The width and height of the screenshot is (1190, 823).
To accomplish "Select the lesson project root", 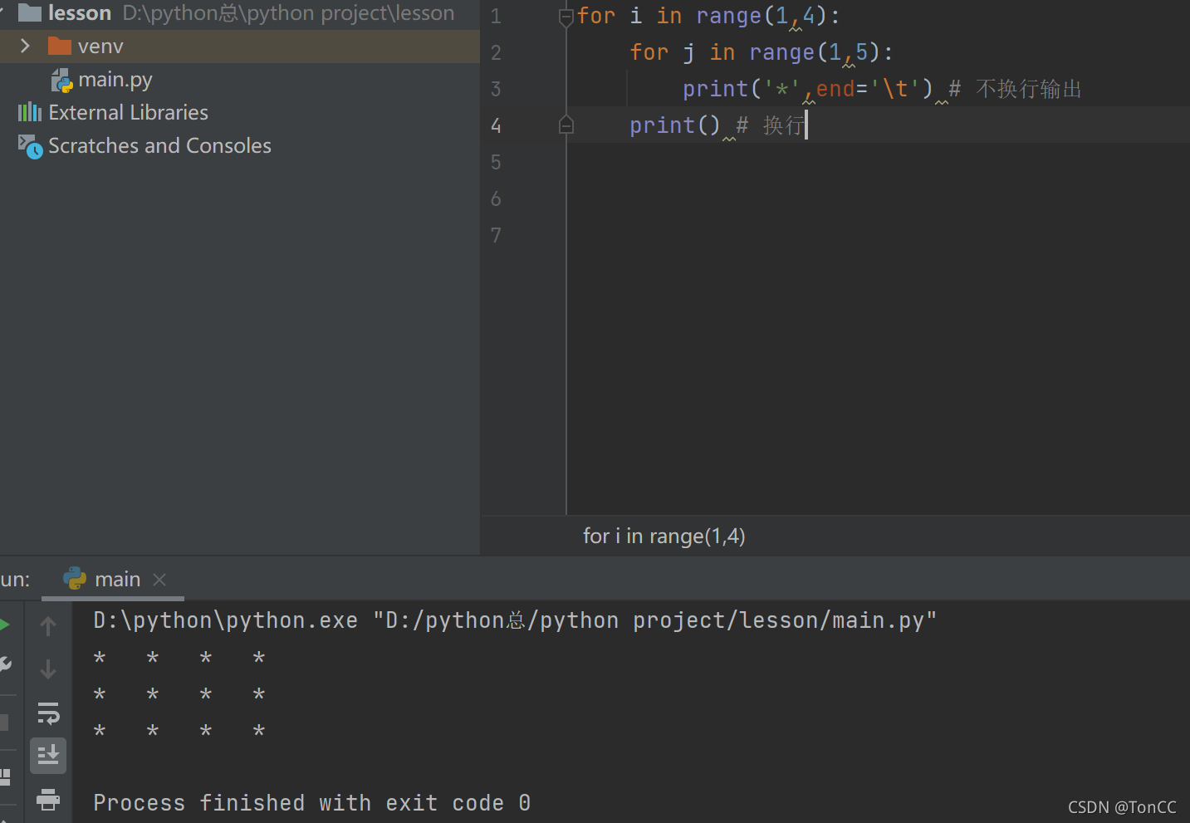I will click(80, 13).
